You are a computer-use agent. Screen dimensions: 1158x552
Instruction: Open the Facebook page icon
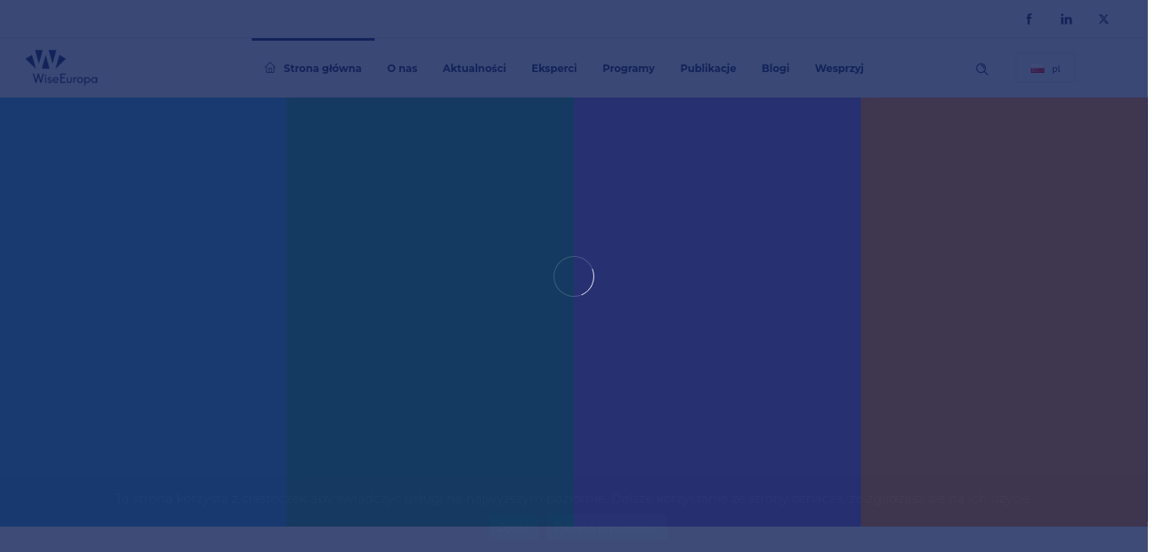pyautogui.click(x=1028, y=19)
